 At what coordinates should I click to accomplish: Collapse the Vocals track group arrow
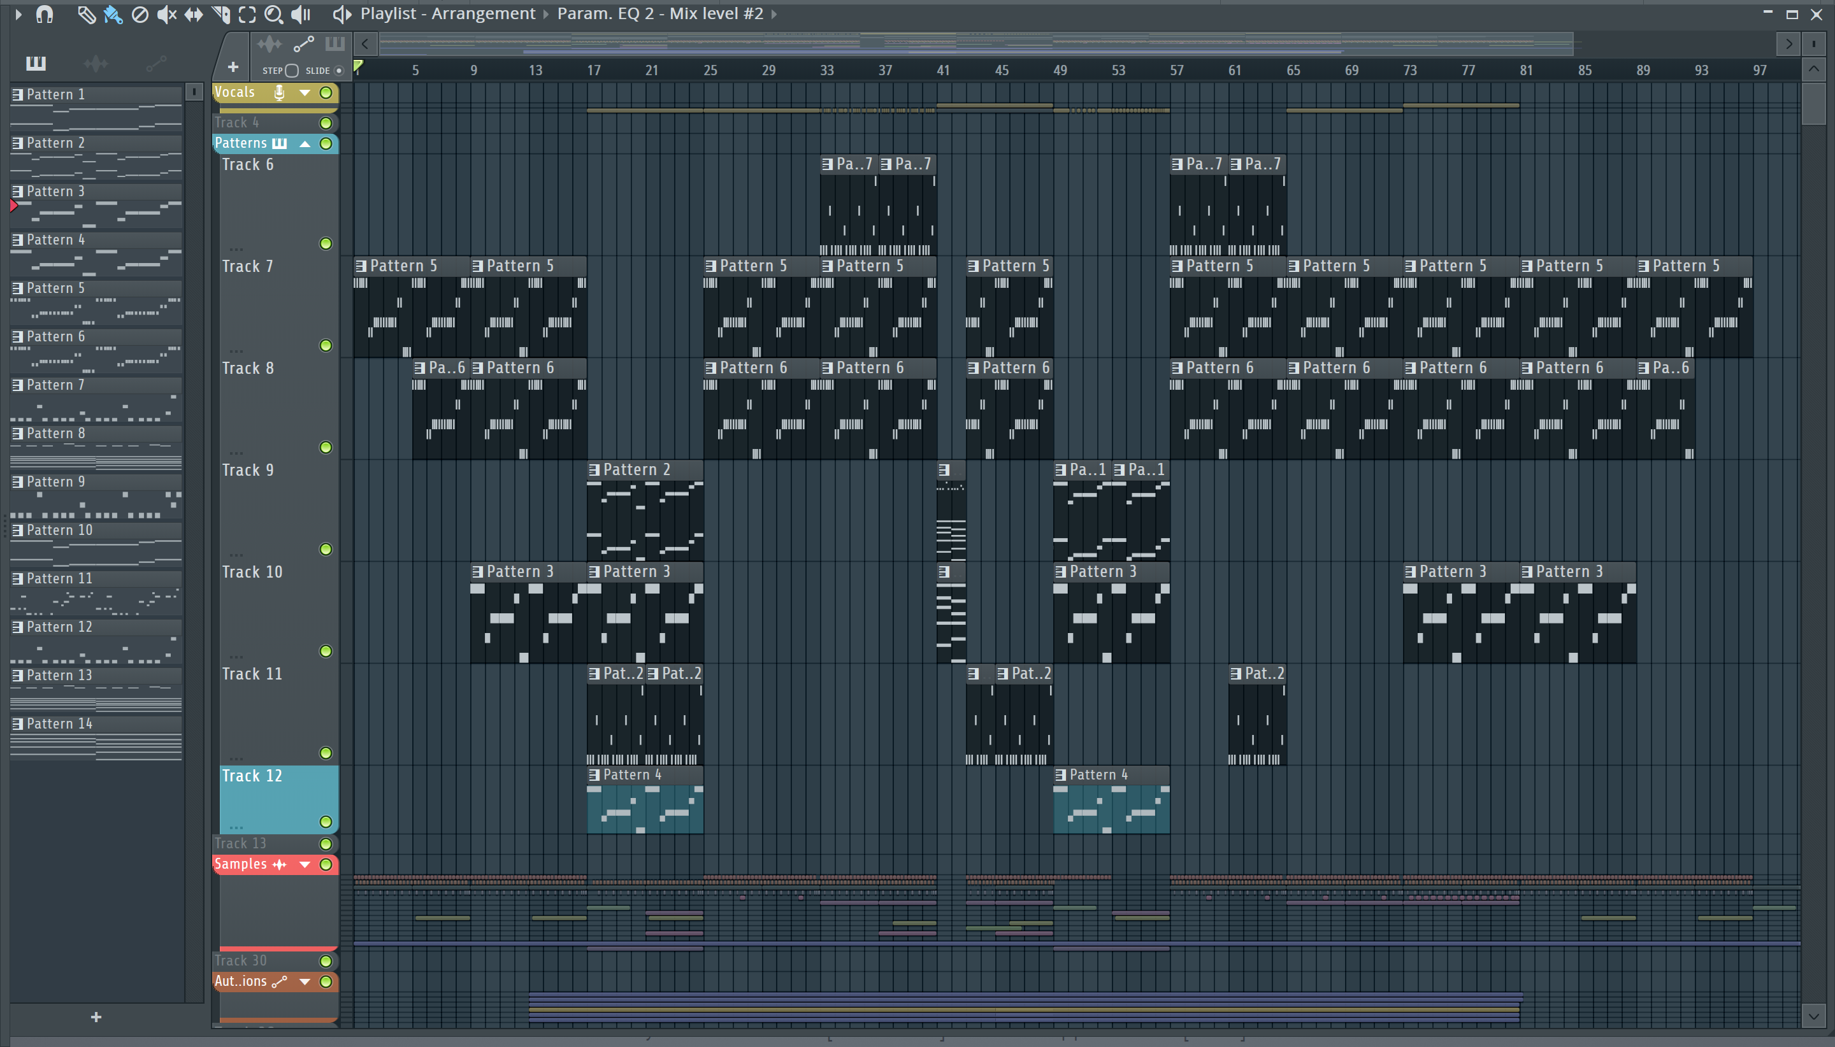305,93
